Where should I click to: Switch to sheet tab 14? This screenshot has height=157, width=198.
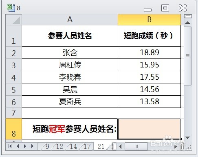(x=73, y=146)
